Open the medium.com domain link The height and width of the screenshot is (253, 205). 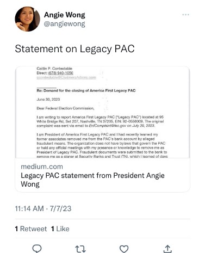point(42,166)
